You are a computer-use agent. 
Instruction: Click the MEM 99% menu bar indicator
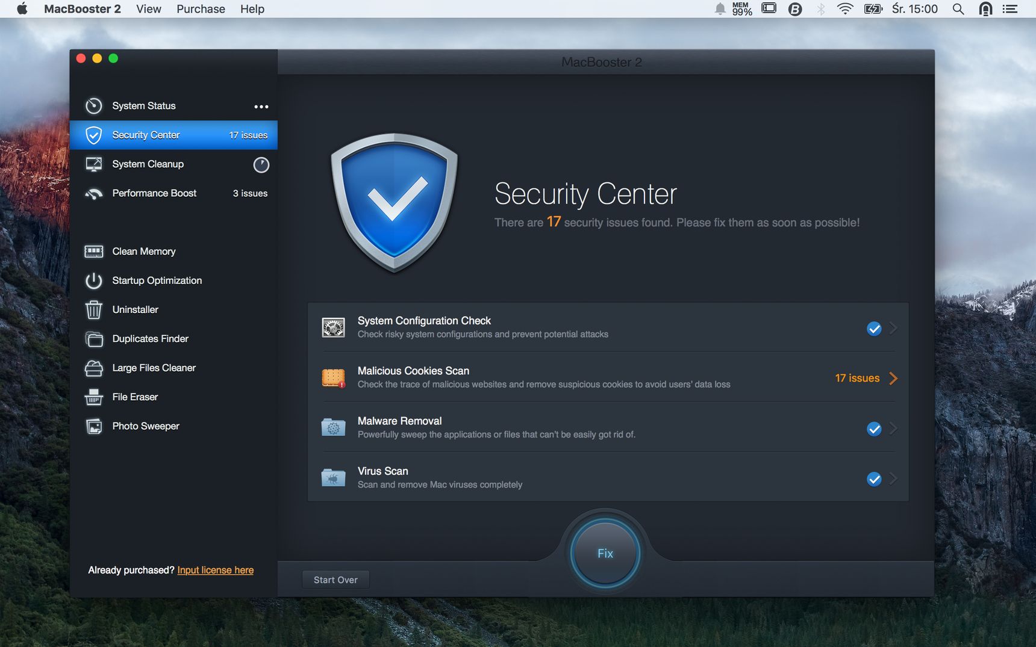click(742, 8)
